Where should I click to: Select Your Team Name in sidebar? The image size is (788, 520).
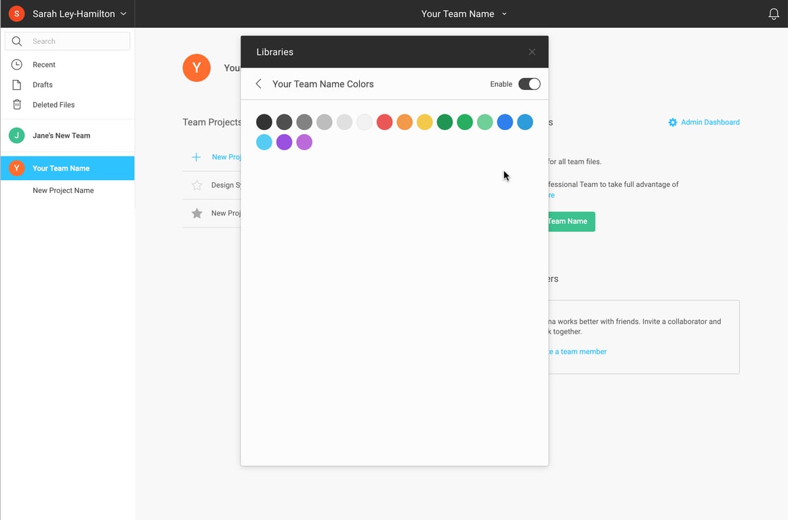[61, 168]
